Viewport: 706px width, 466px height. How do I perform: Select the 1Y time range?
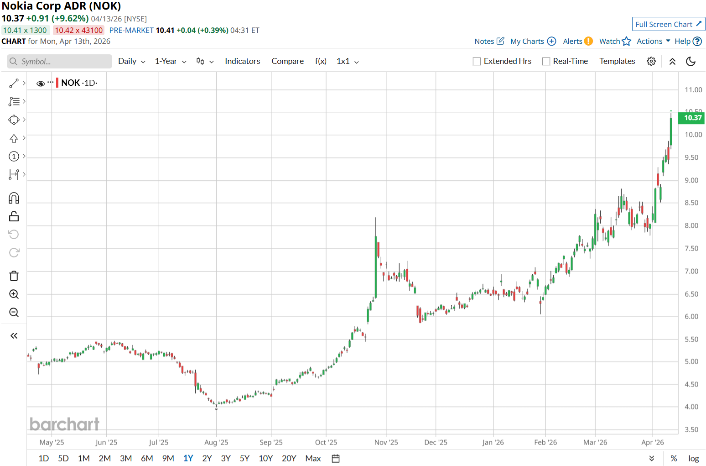pos(188,458)
